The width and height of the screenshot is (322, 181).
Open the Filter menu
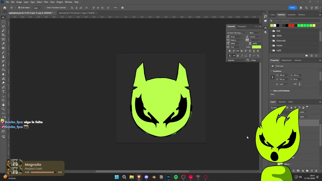[x=46, y=2]
